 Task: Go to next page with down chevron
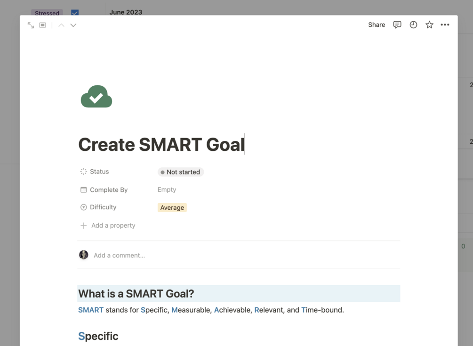tap(73, 25)
